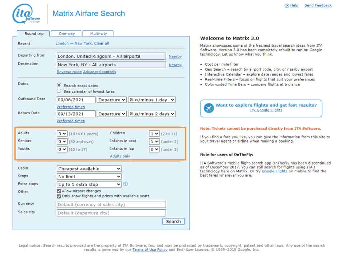The height and width of the screenshot is (269, 359).
Task: Open the Seniors count dropdown
Action: (62, 142)
